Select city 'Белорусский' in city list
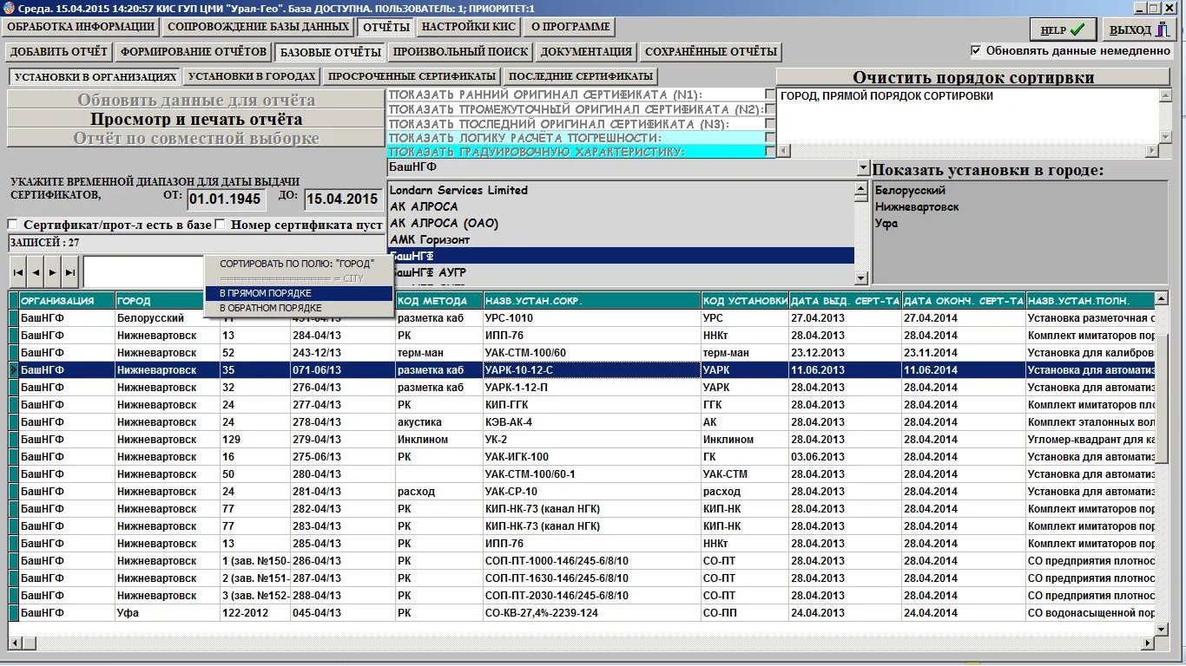 point(910,190)
